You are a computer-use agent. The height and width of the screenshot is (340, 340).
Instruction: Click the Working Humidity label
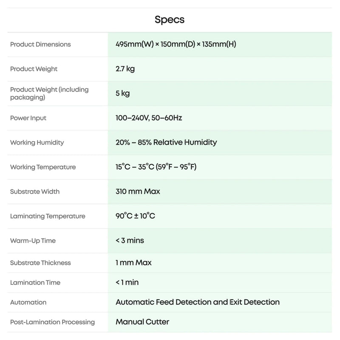tap(37, 142)
